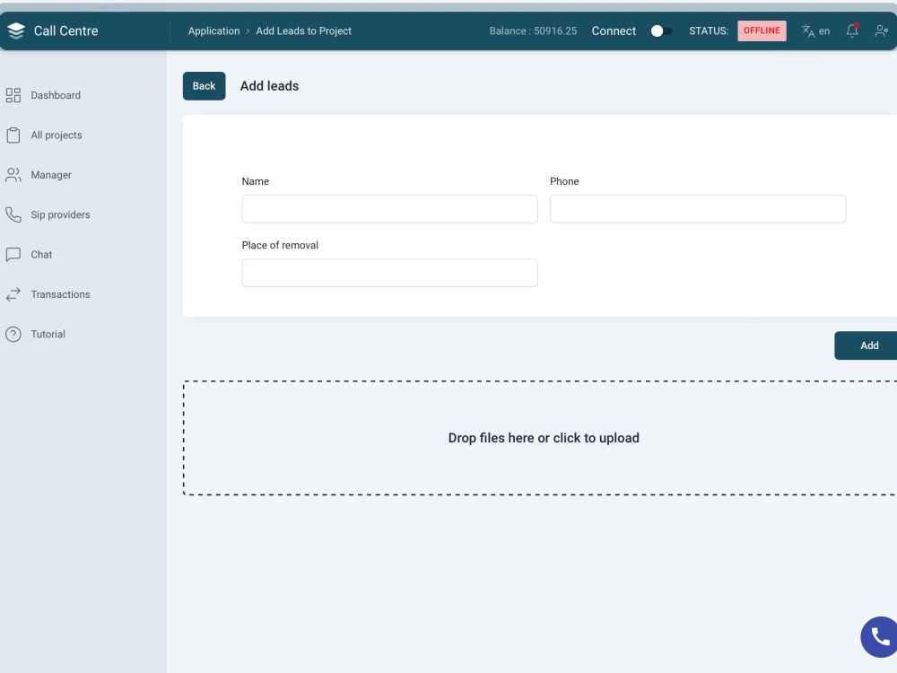Image resolution: width=897 pixels, height=673 pixels.
Task: Focus the Phone input field
Action: click(697, 209)
